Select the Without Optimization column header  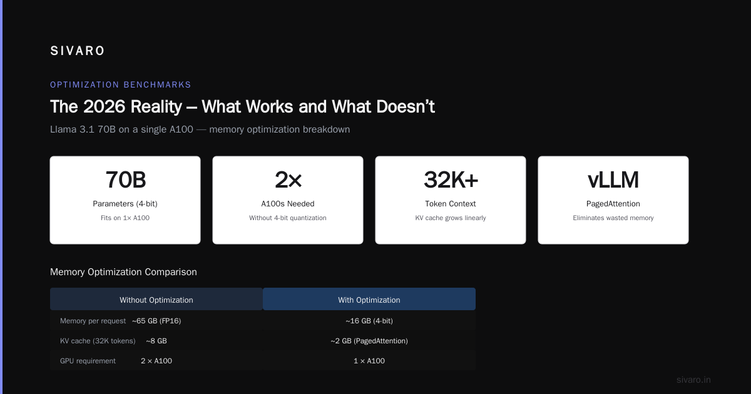tap(156, 300)
